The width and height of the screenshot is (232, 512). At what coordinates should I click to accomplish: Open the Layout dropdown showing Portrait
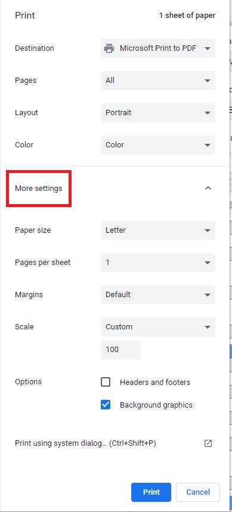click(x=158, y=113)
